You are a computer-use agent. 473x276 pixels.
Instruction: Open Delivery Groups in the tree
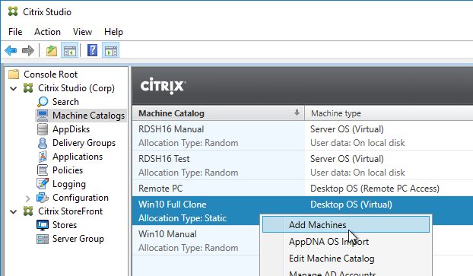84,143
